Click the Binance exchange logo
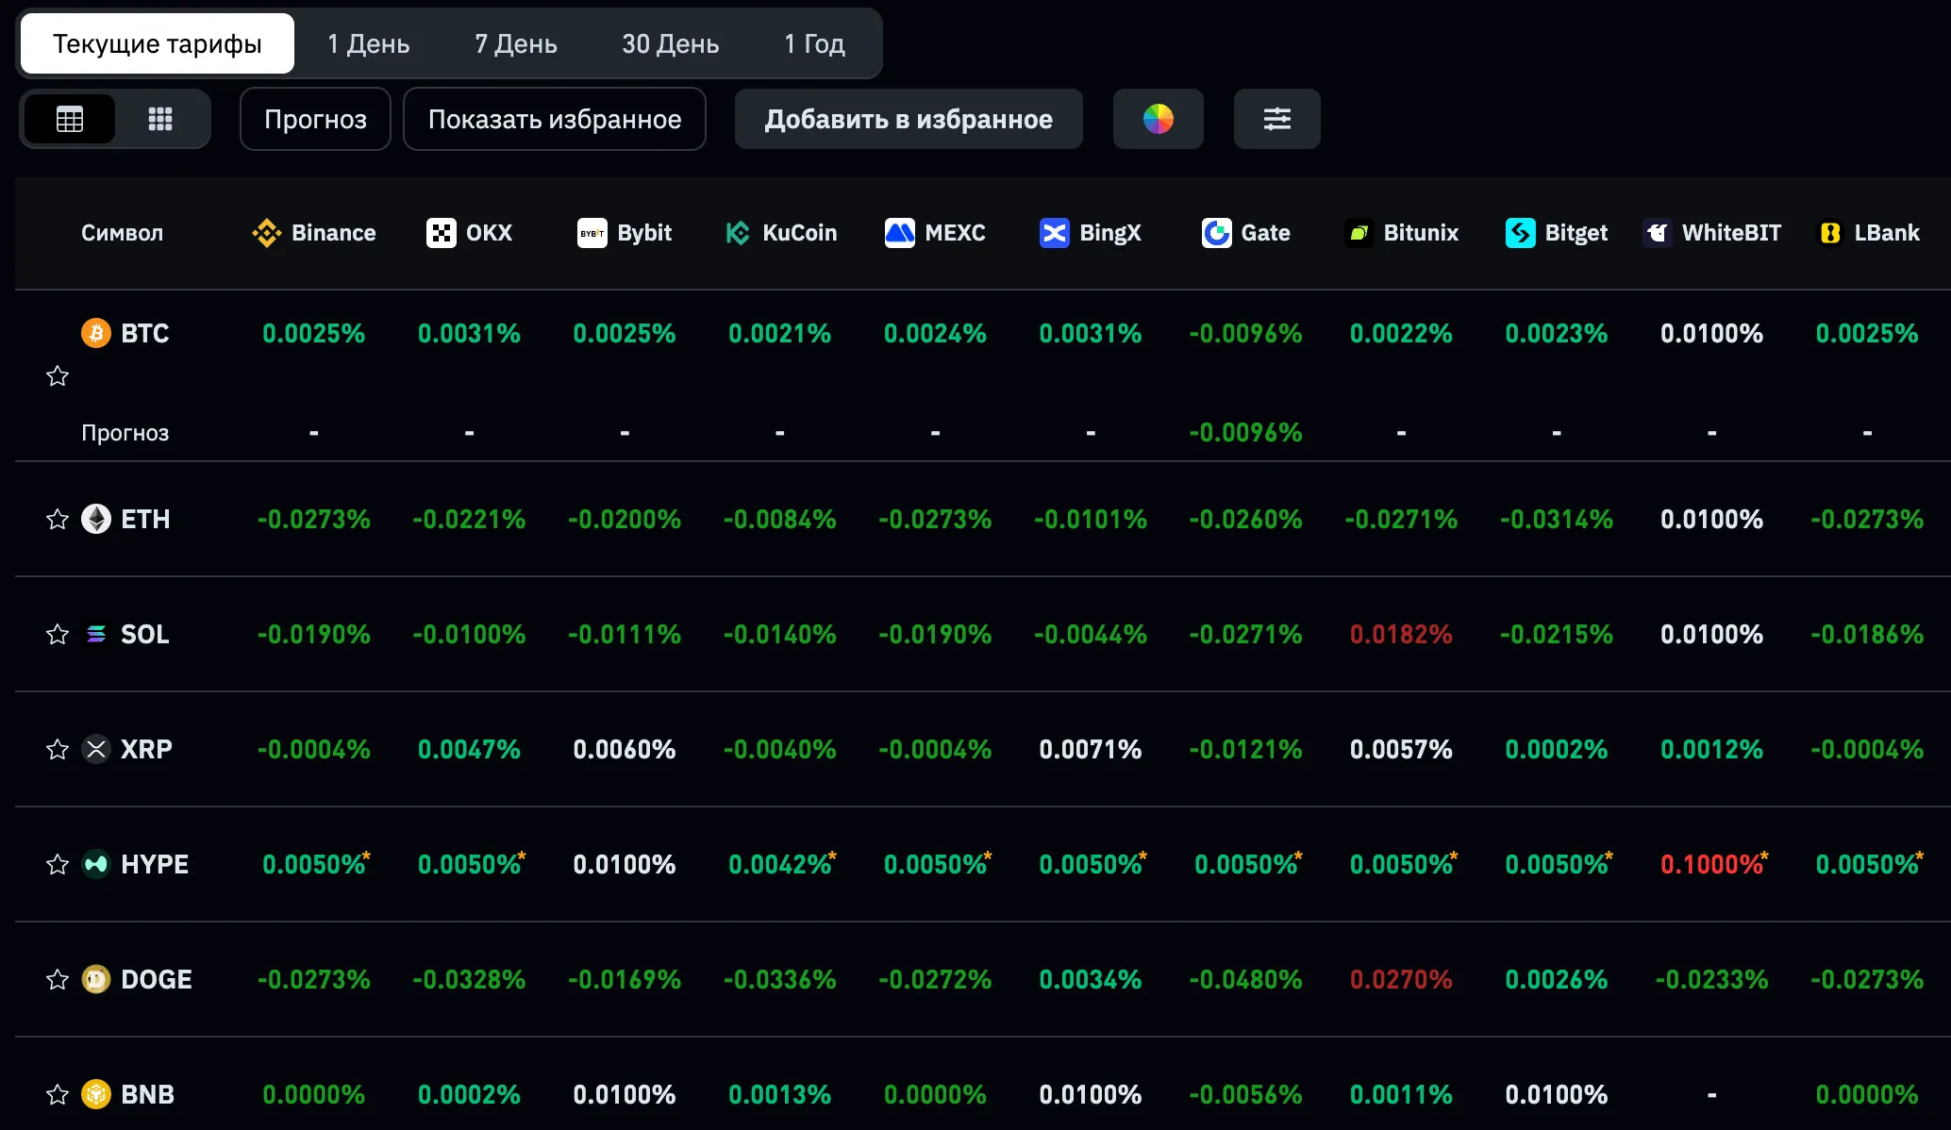The height and width of the screenshot is (1130, 1951). (267, 233)
